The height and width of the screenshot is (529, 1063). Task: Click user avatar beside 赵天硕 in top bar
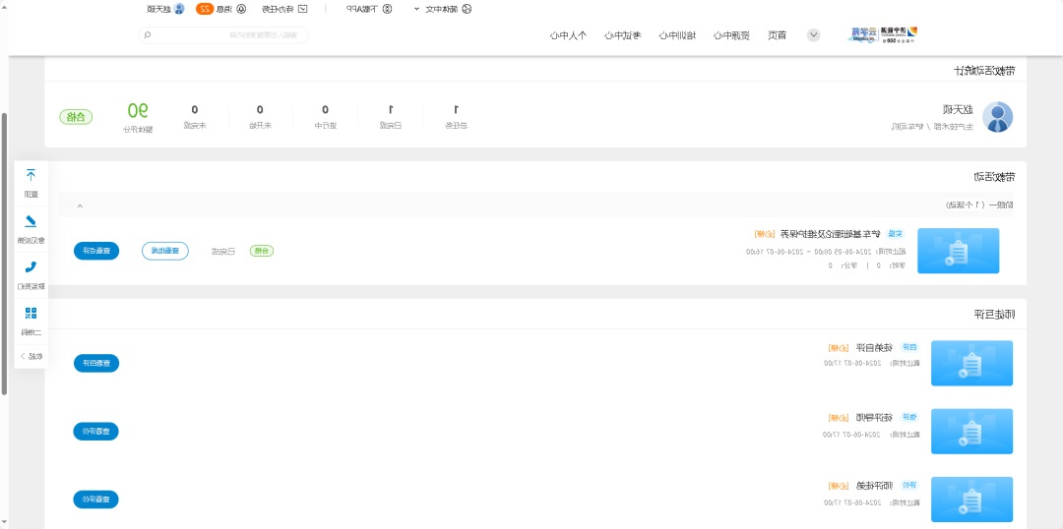(179, 8)
